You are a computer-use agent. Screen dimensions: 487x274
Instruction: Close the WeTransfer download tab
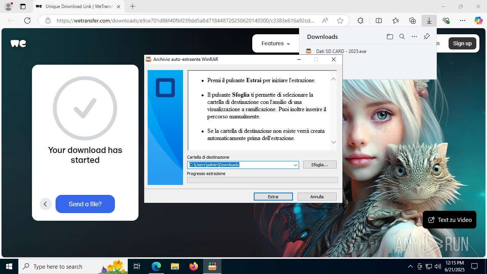pos(118,6)
